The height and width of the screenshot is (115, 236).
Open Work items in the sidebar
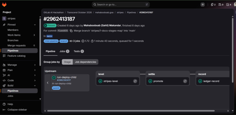pos(20,35)
